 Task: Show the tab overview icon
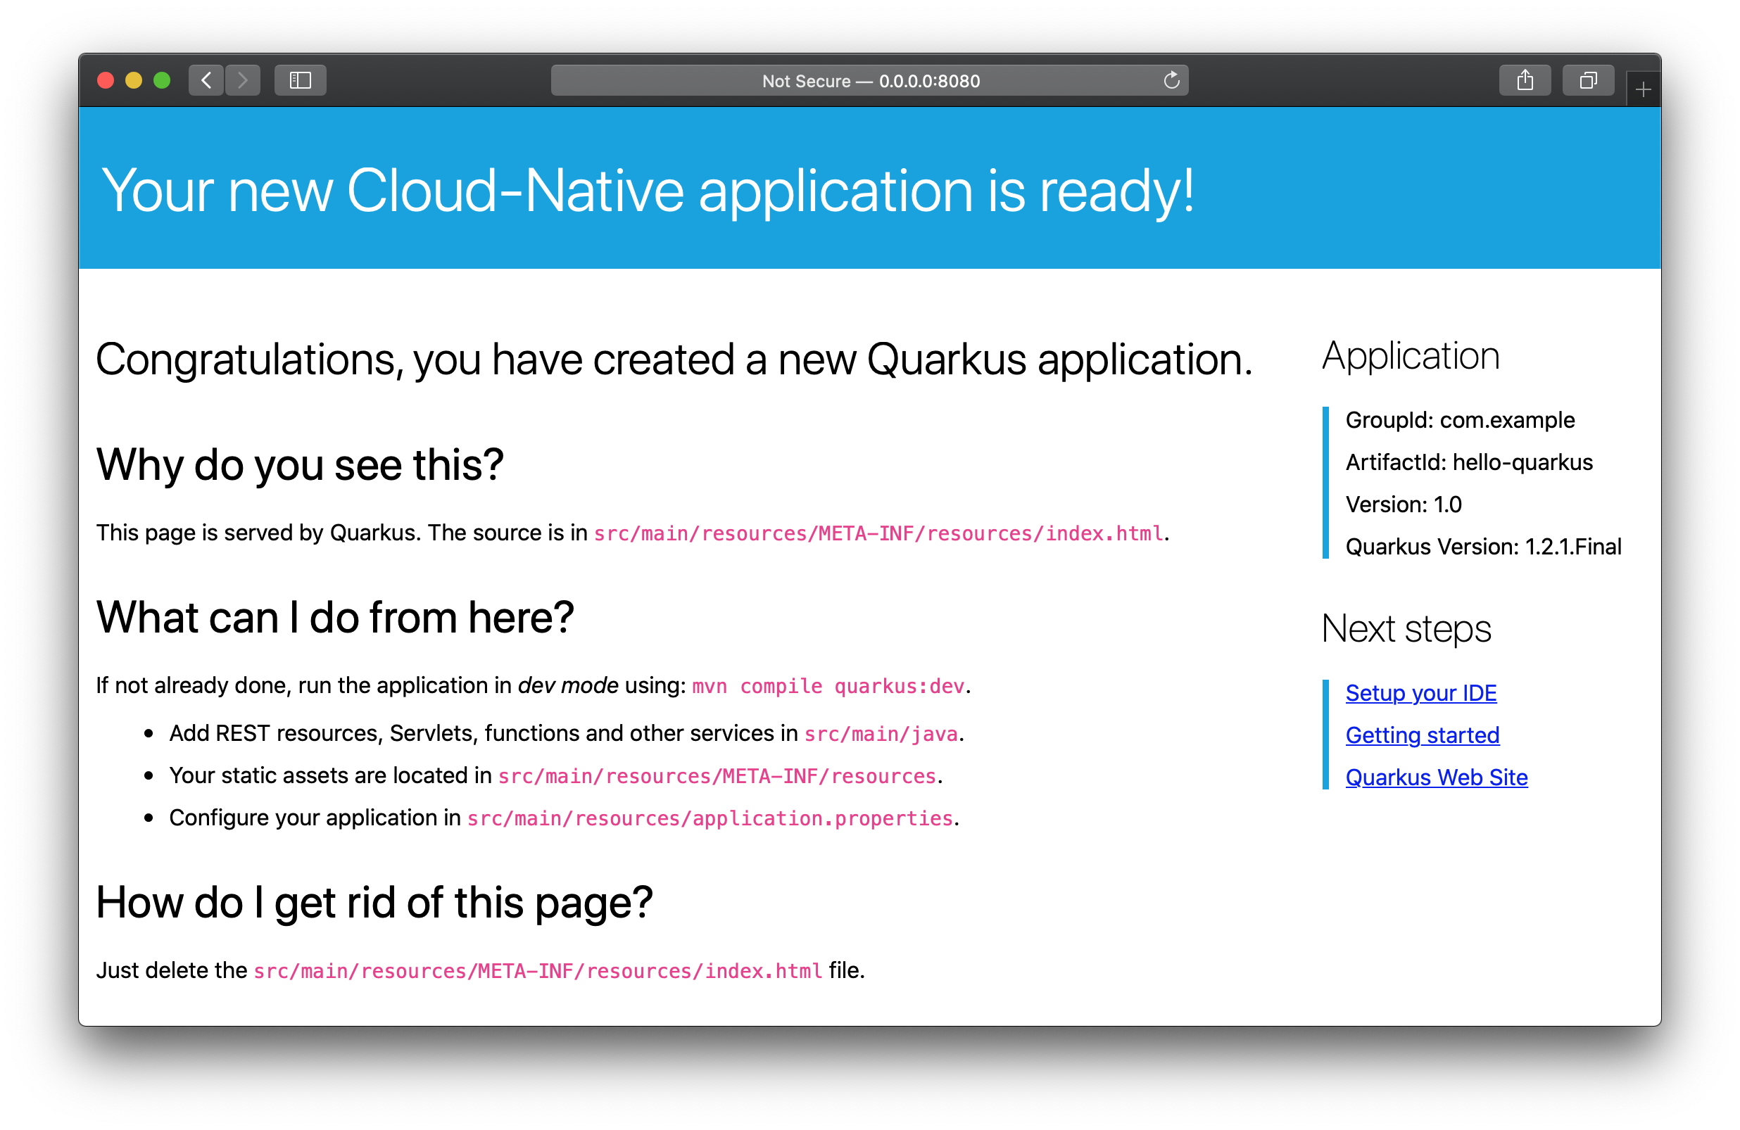point(1588,80)
